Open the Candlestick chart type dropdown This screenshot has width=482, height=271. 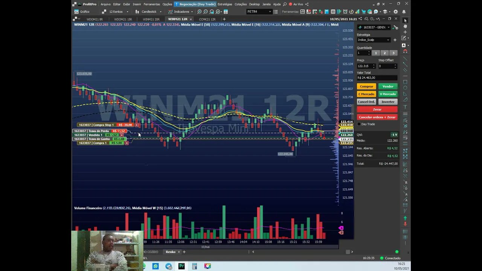point(149,12)
